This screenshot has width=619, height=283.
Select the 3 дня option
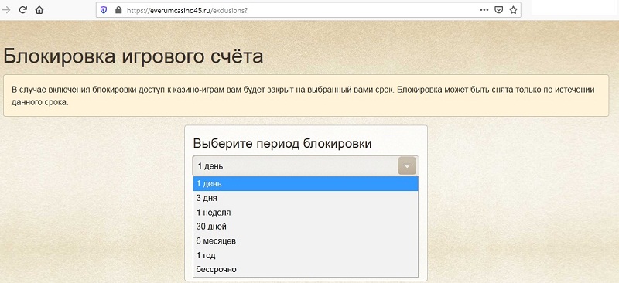pos(305,198)
